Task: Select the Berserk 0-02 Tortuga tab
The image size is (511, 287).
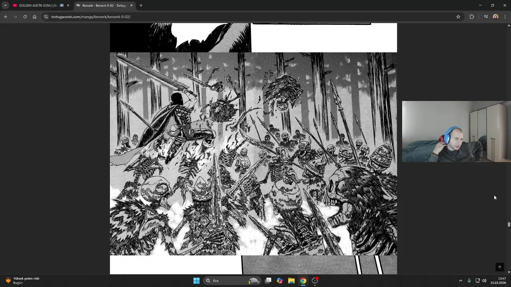Action: coord(105,6)
